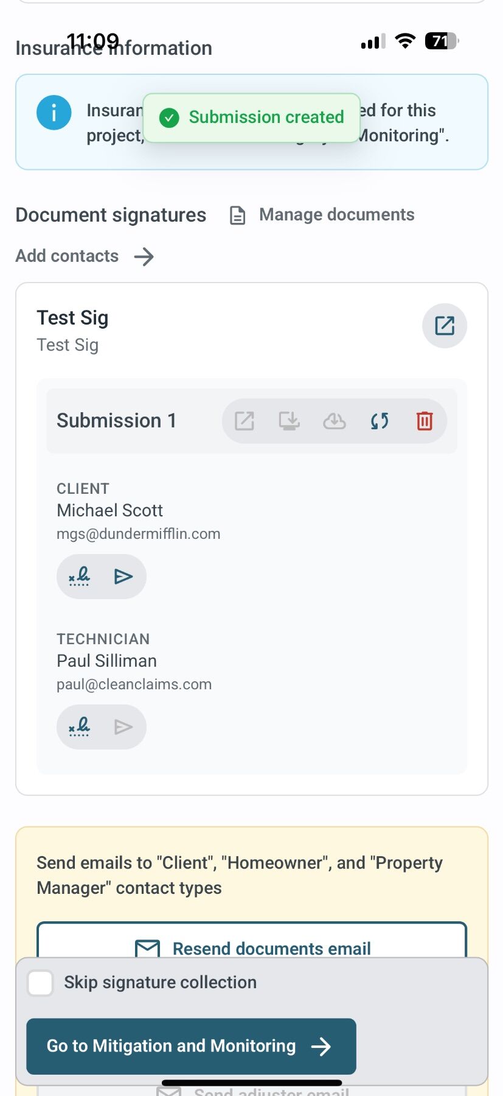Click the cloud download icon for Submission 1
This screenshot has height=1096, width=503.
point(334,421)
